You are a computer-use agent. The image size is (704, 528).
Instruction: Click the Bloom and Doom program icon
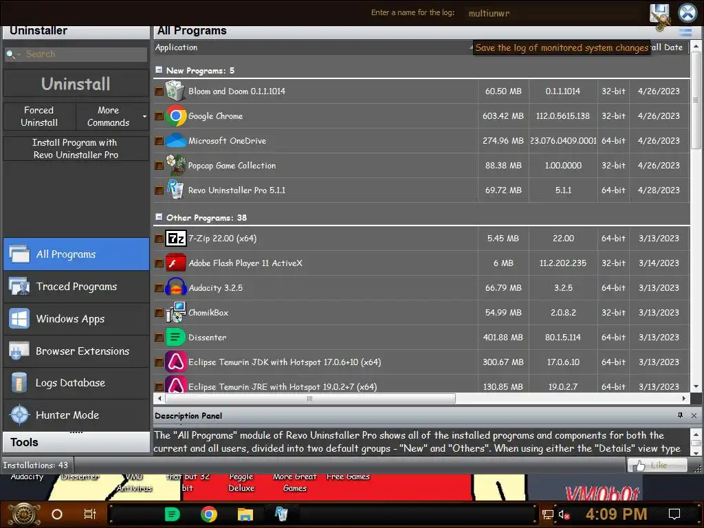coord(175,91)
